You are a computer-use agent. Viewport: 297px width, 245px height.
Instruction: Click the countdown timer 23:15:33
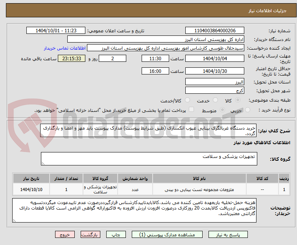point(72,58)
